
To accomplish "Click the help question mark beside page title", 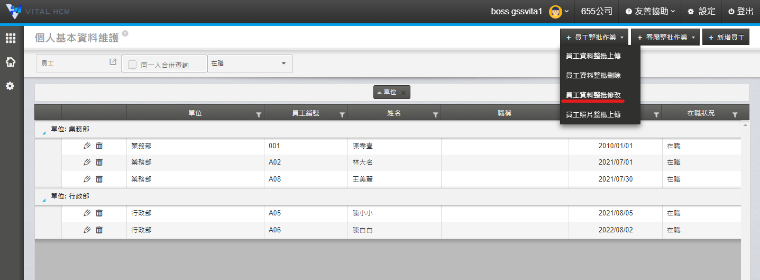I will [125, 34].
